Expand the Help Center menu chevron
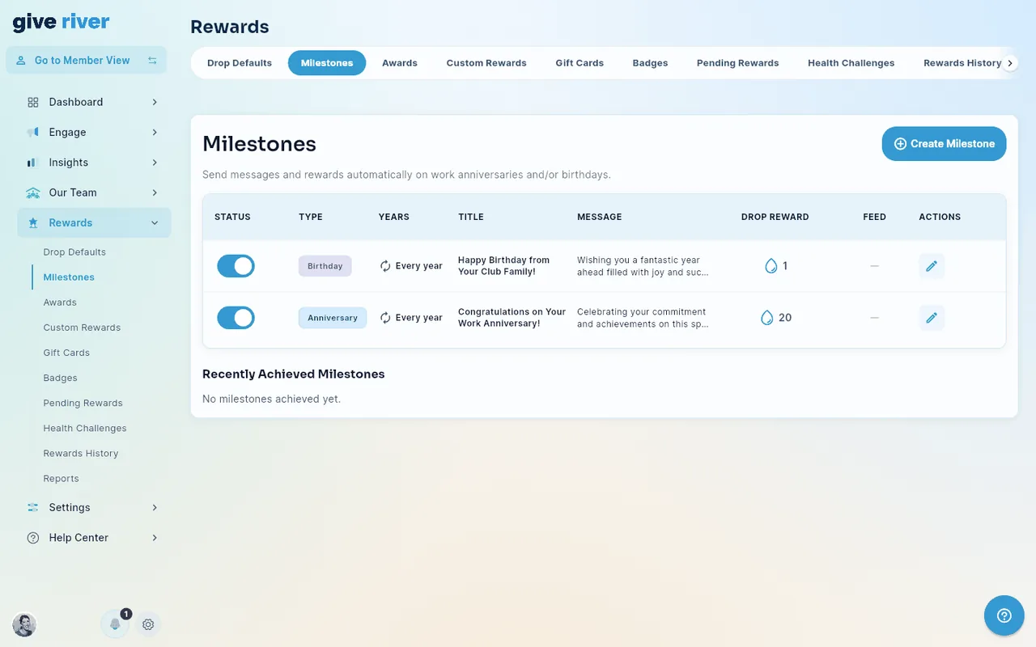The image size is (1036, 647). [x=155, y=538]
